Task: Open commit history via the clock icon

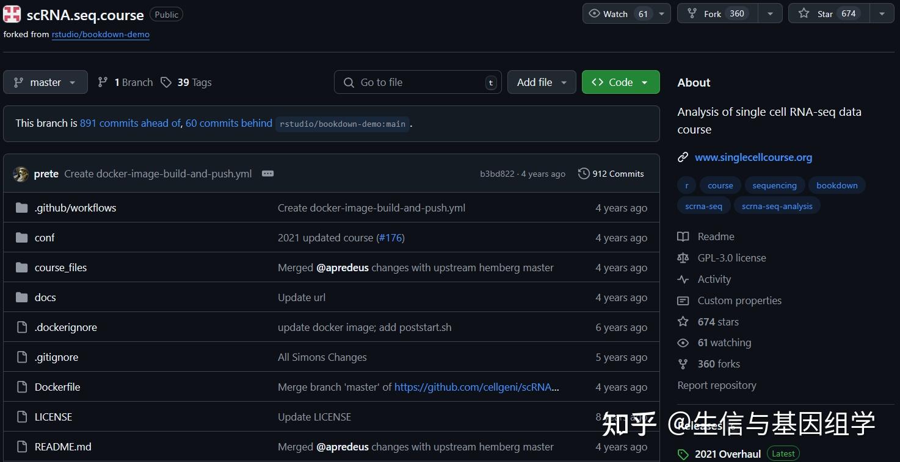Action: (584, 173)
